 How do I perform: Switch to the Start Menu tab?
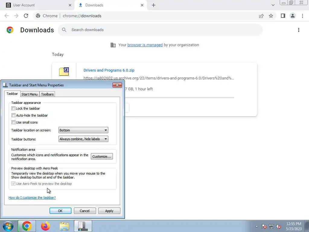coord(30,94)
